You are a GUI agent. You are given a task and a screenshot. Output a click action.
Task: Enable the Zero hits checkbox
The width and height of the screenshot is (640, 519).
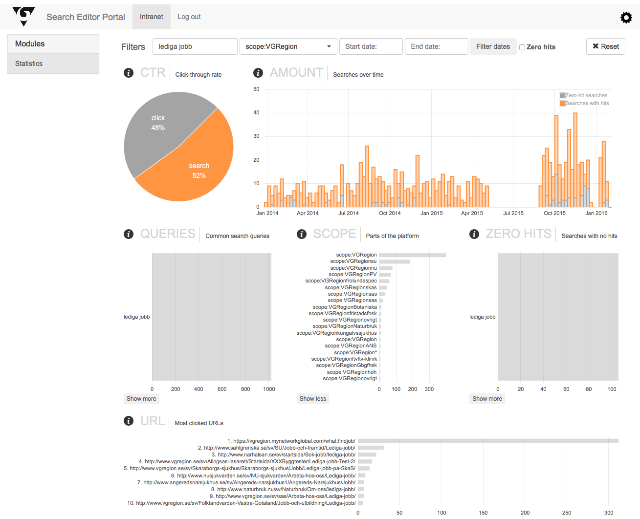[522, 47]
